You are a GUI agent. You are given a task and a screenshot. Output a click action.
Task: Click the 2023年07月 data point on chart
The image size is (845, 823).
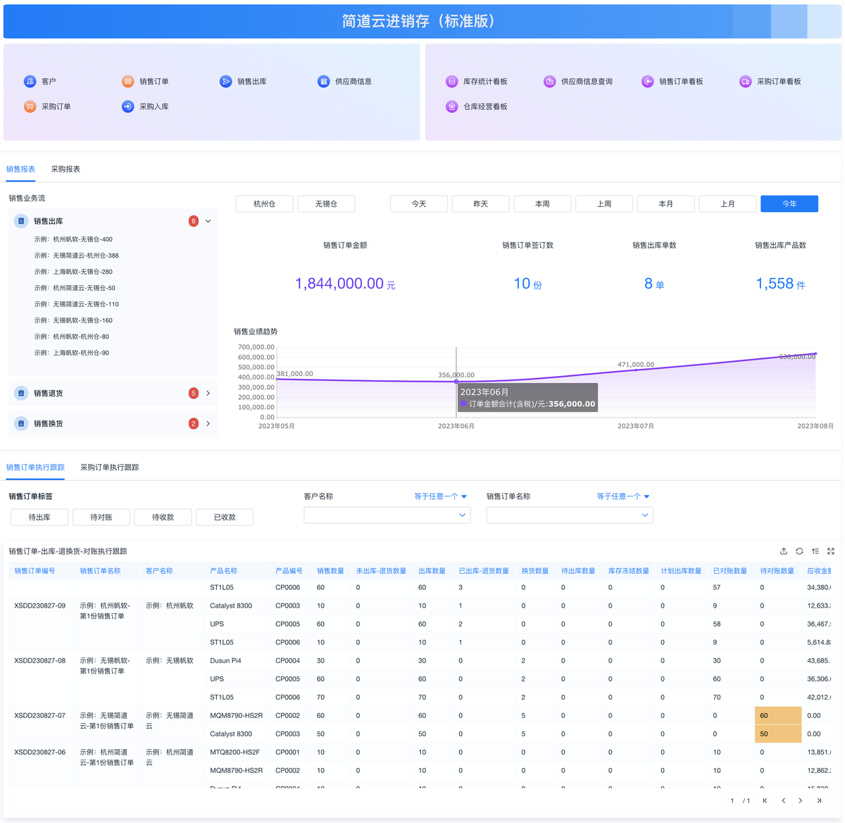point(636,370)
